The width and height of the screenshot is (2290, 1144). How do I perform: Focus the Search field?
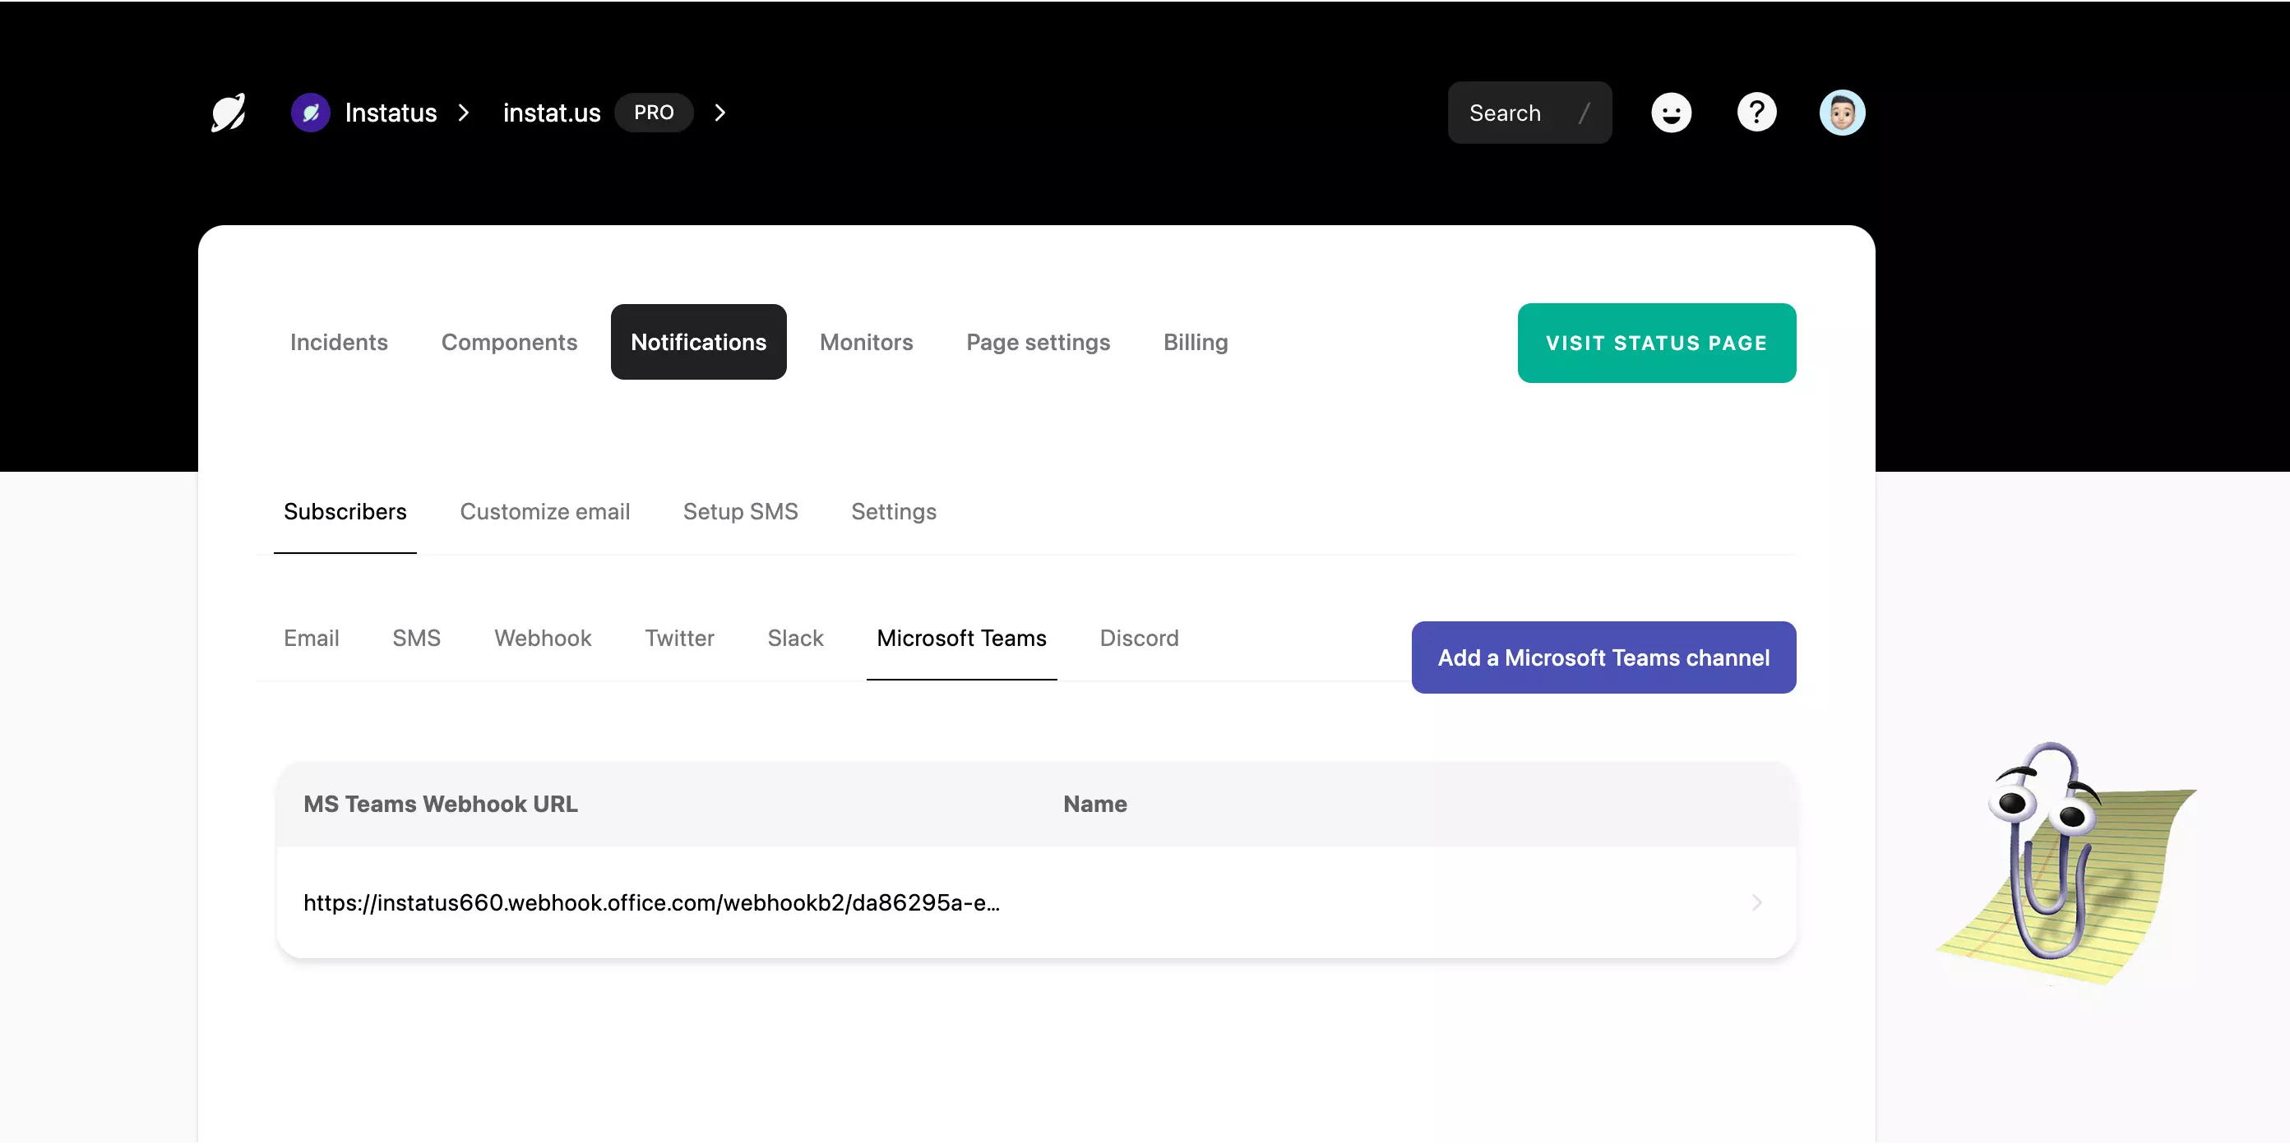[x=1529, y=113]
